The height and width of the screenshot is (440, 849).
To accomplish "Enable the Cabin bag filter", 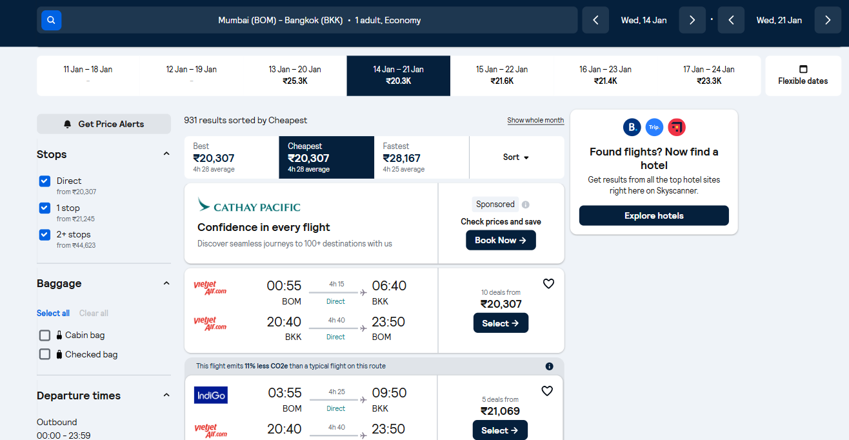I will (x=45, y=335).
